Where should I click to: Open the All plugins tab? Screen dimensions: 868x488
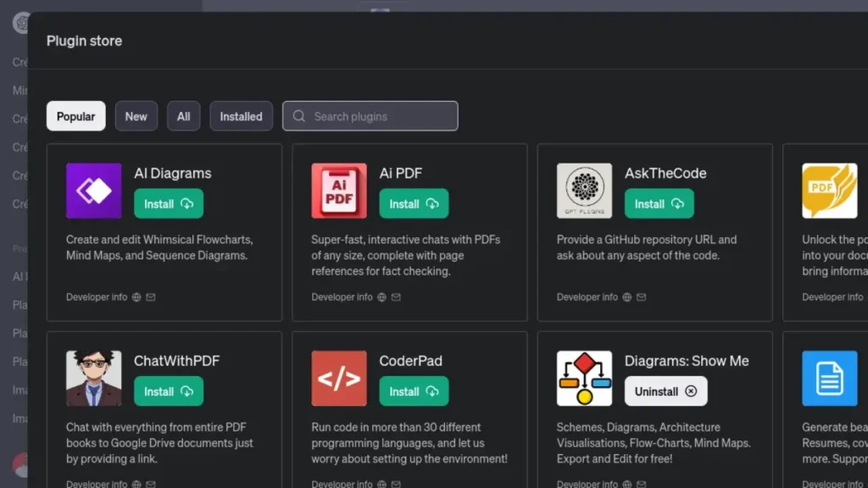click(183, 116)
